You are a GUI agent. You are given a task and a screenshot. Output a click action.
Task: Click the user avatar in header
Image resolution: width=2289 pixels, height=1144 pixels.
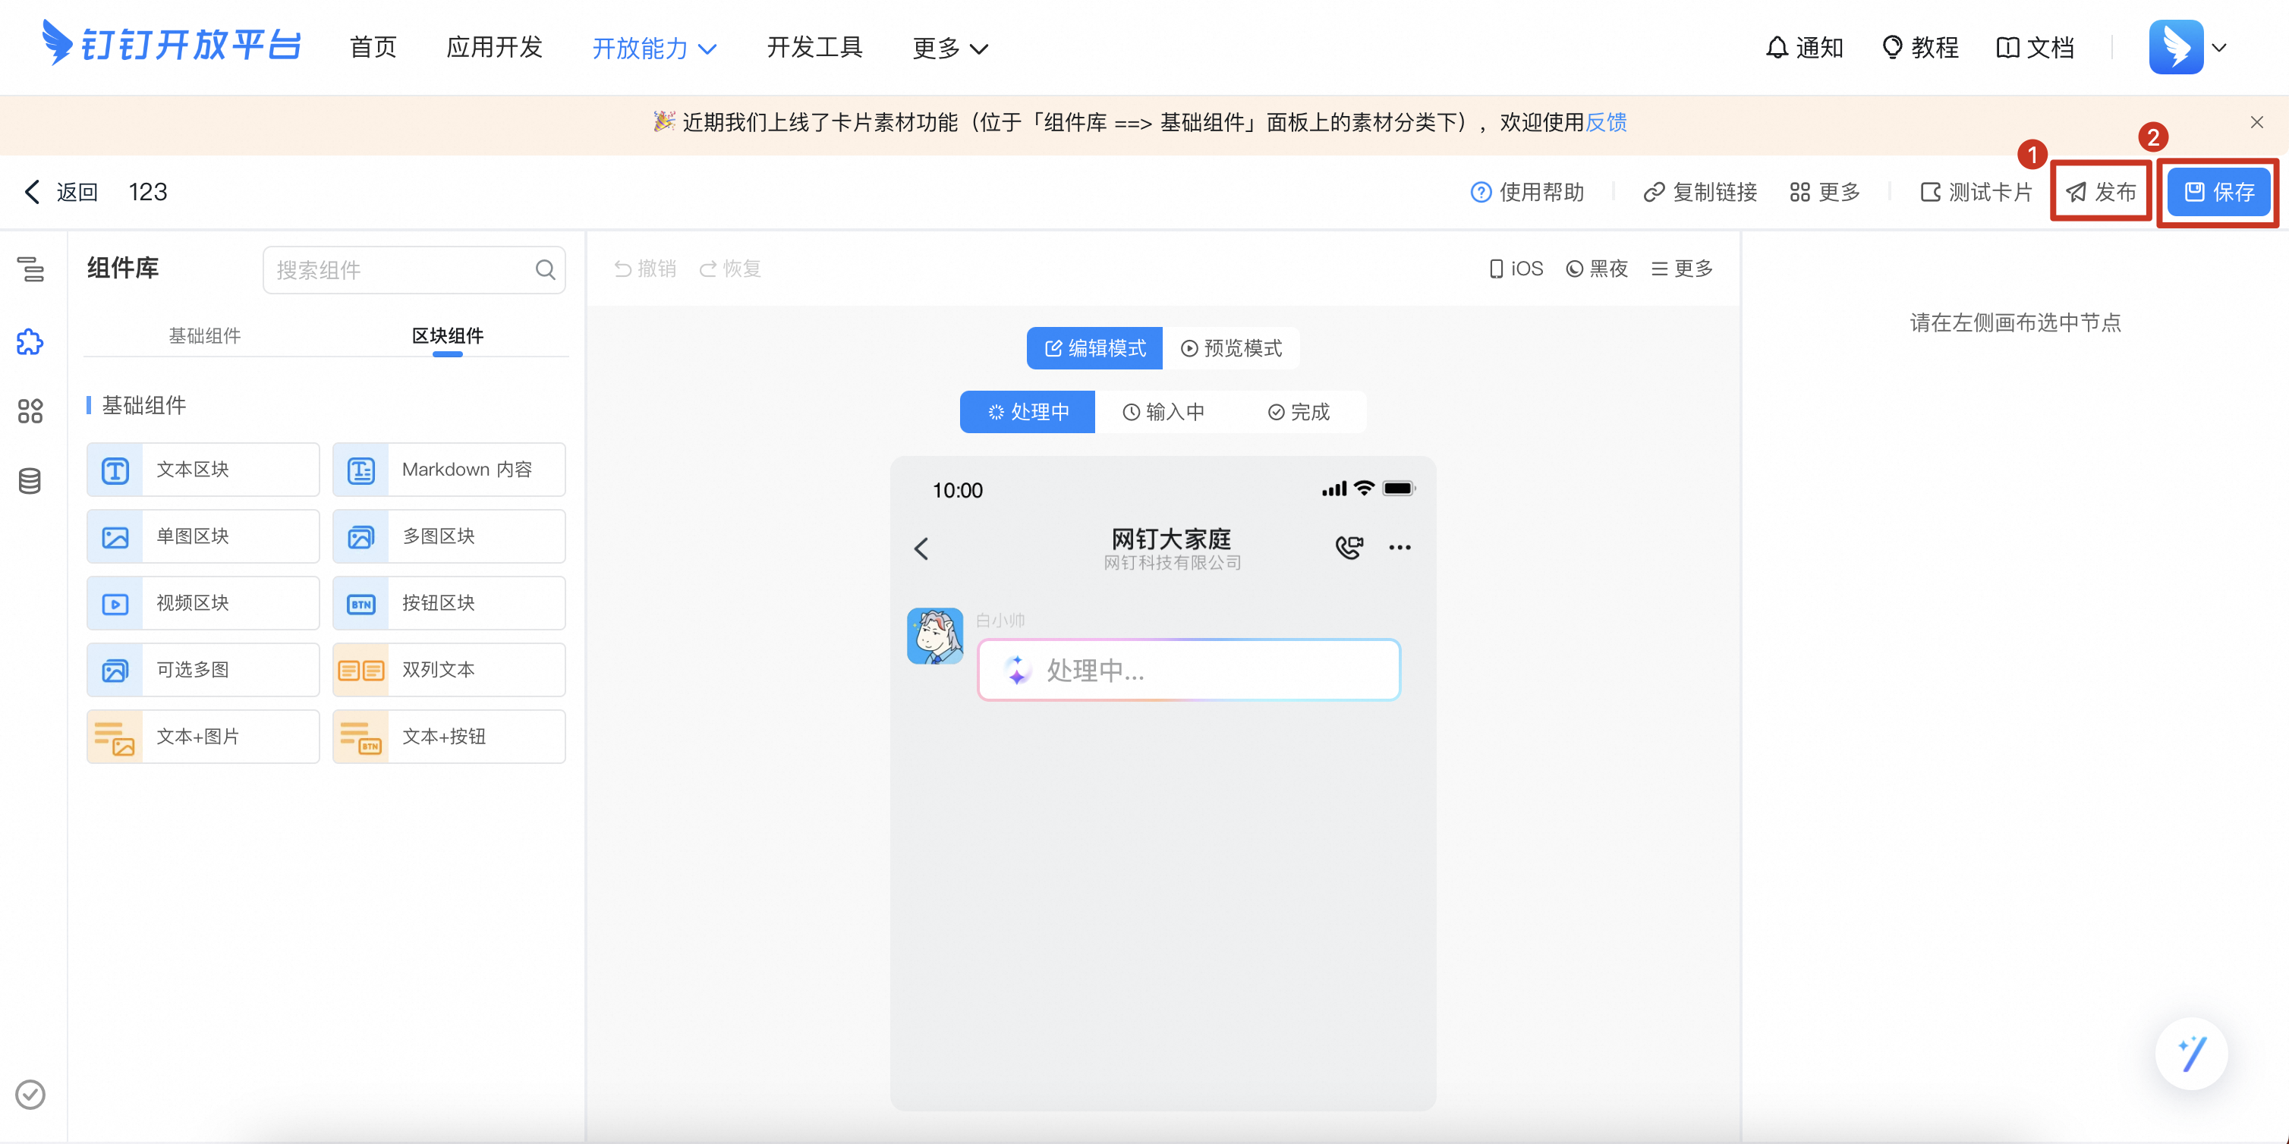2176,47
